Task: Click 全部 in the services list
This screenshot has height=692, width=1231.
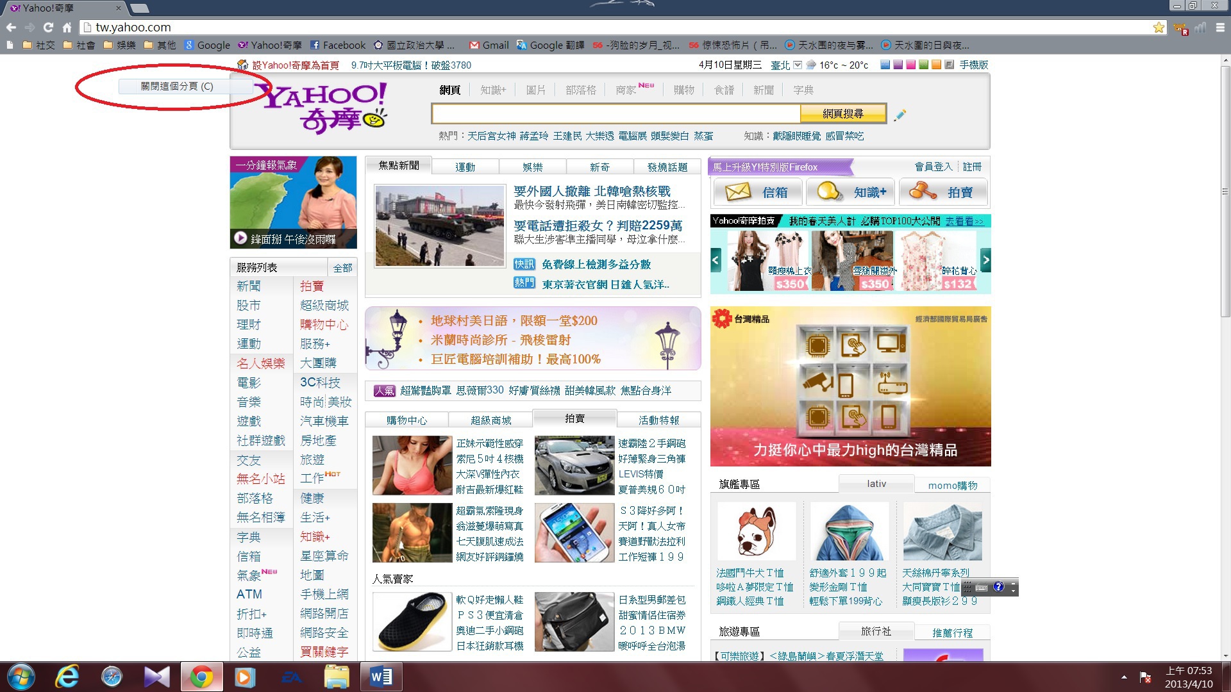Action: (x=343, y=267)
